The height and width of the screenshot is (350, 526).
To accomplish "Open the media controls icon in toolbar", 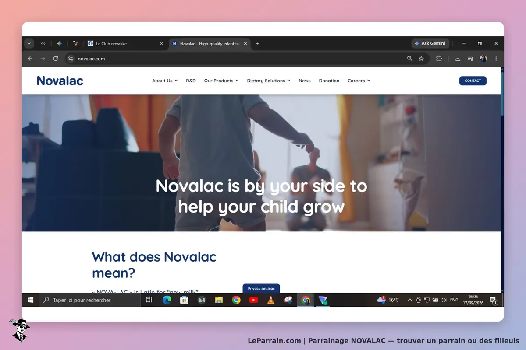I will 470,59.
